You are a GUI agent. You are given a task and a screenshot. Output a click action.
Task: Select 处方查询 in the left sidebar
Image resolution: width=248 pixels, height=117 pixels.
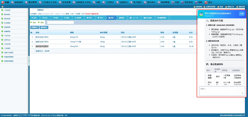[14, 23]
